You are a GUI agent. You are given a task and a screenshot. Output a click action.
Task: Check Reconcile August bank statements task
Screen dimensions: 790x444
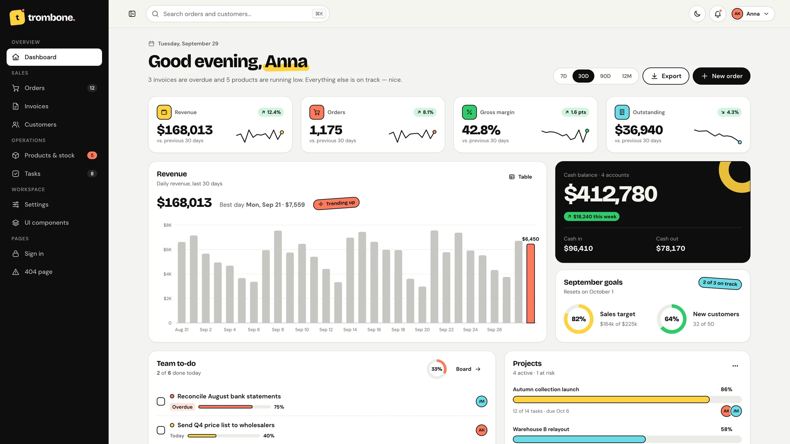(161, 401)
